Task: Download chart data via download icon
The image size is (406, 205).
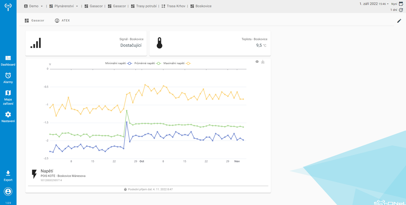Action: (x=263, y=62)
